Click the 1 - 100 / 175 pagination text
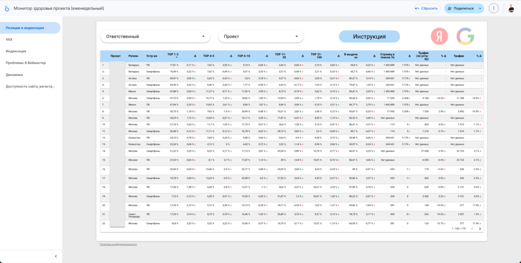The height and width of the screenshot is (263, 521). pyautogui.click(x=458, y=229)
